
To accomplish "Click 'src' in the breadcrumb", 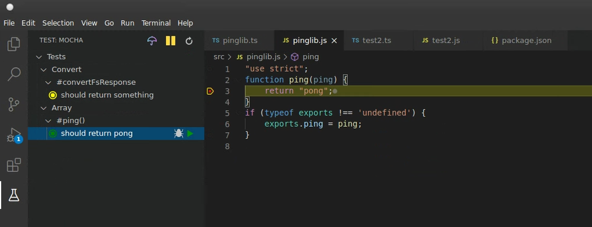I will (x=219, y=57).
